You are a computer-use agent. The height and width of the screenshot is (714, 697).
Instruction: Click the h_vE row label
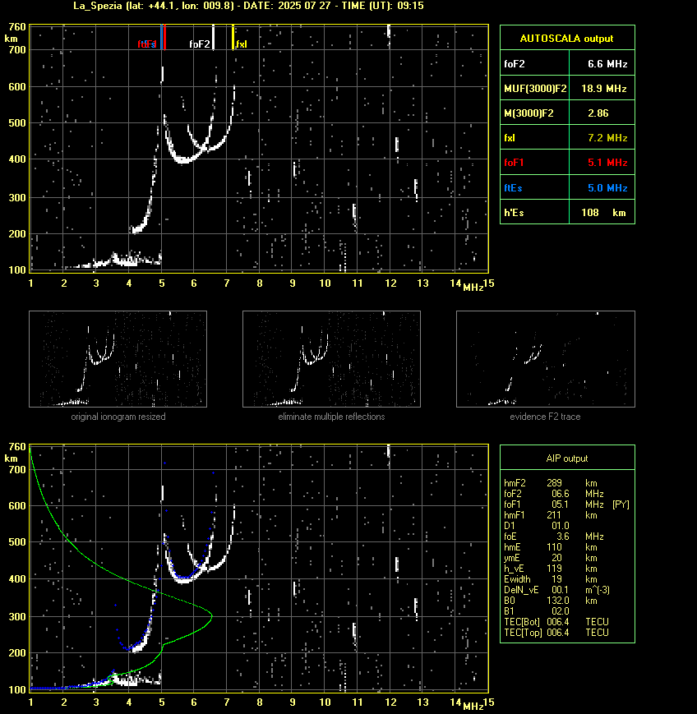(x=514, y=569)
